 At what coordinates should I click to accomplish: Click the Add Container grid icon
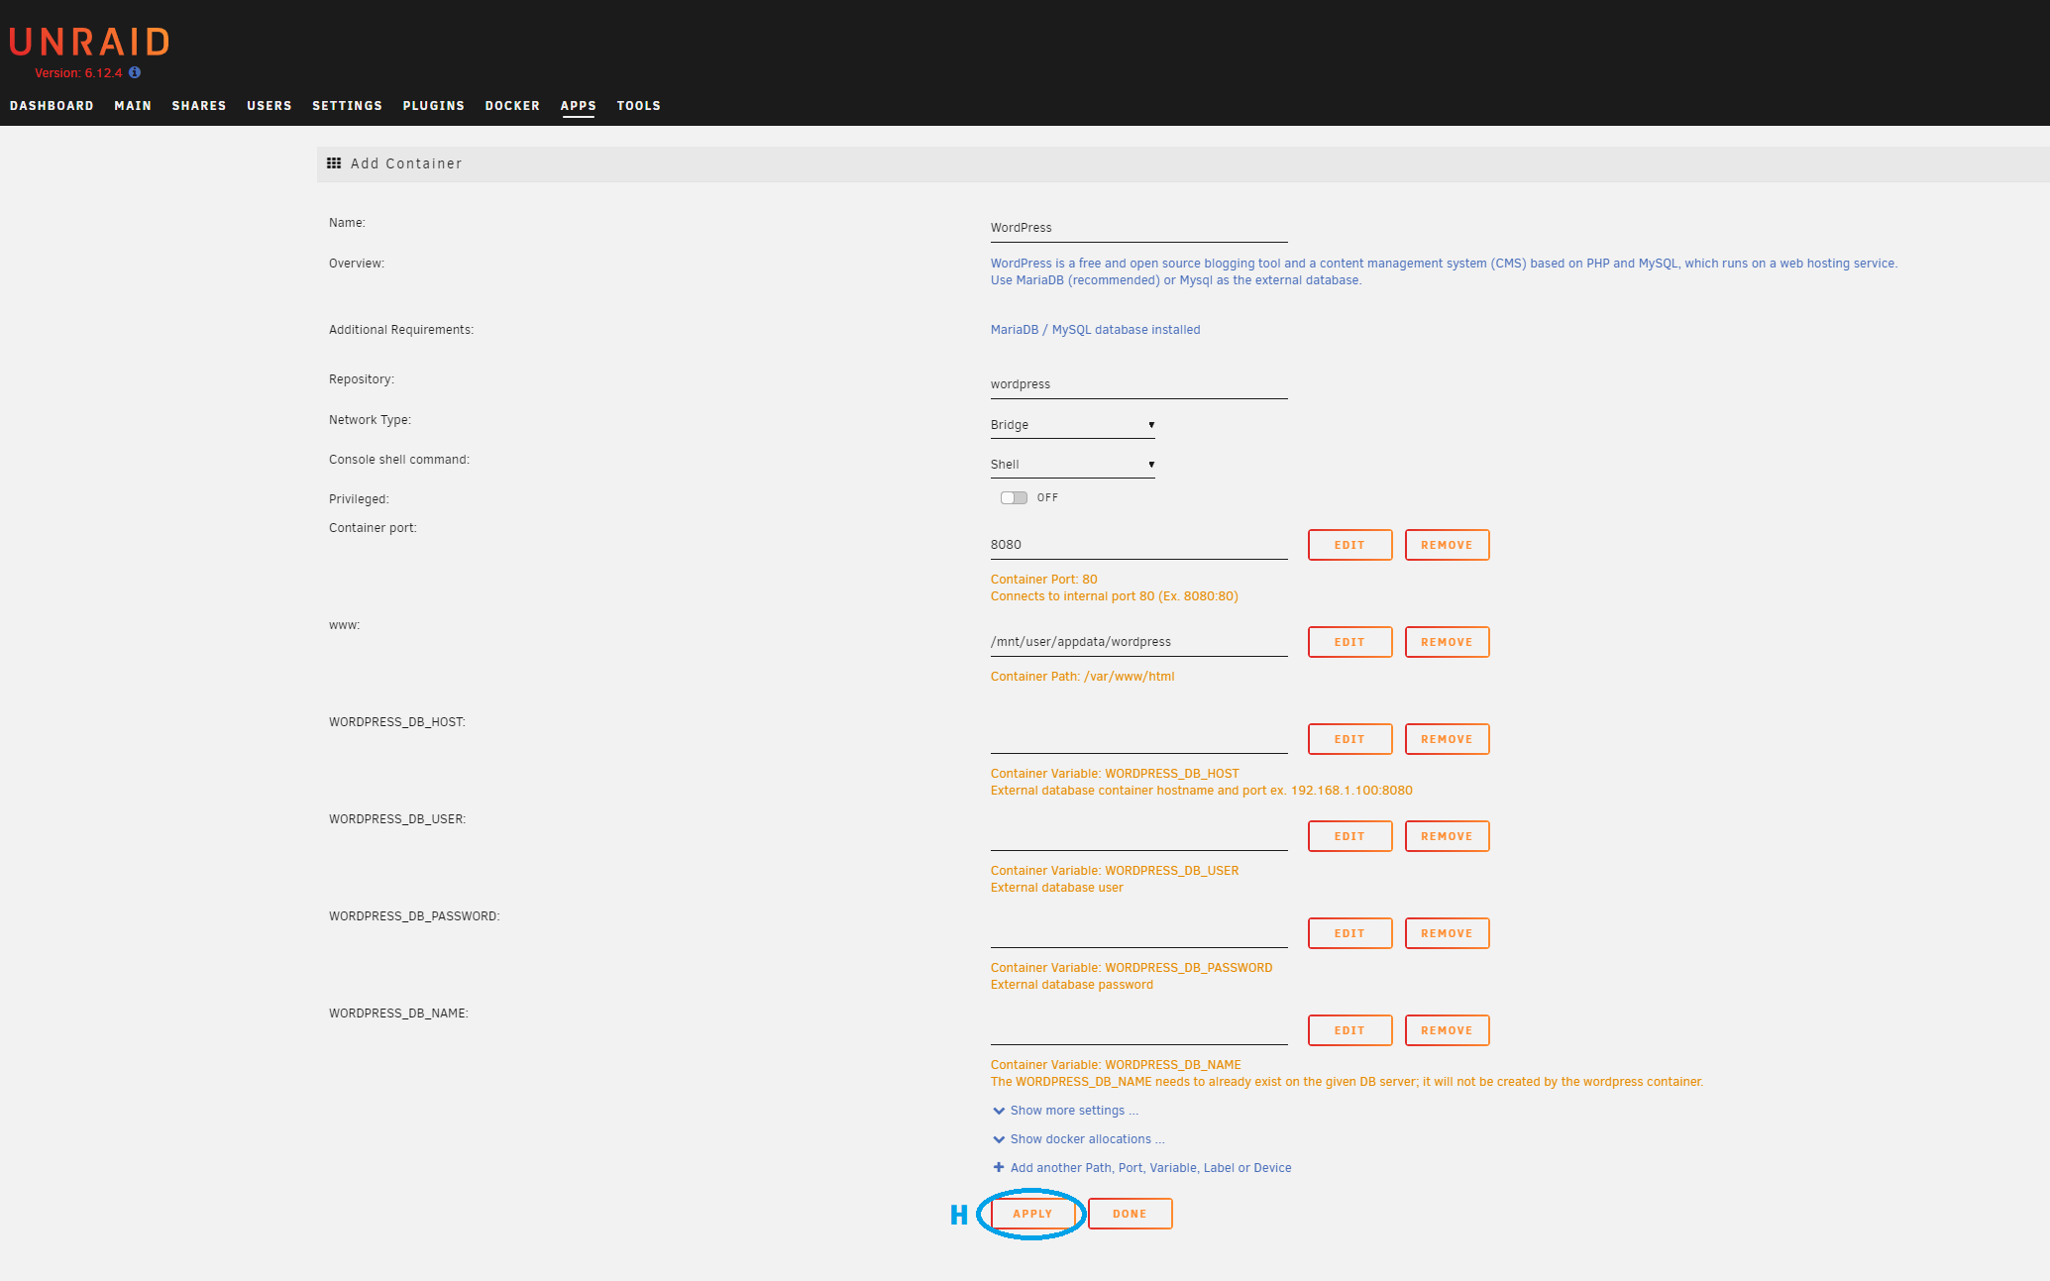tap(334, 163)
